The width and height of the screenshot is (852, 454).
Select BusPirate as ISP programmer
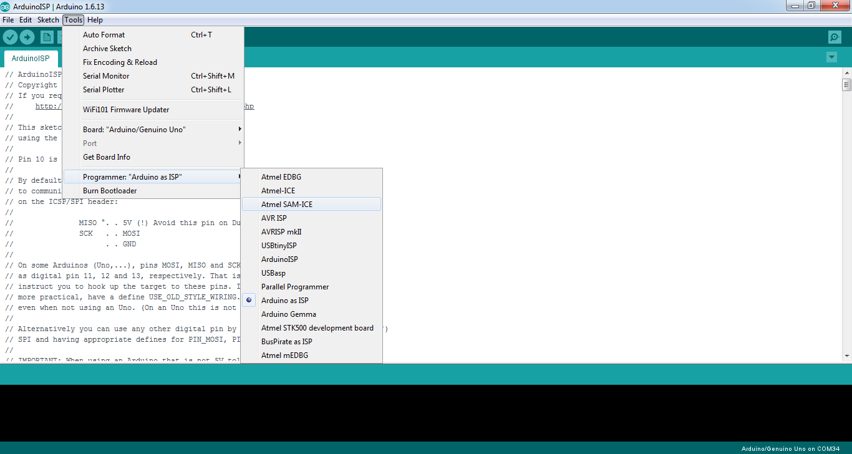coord(311,342)
